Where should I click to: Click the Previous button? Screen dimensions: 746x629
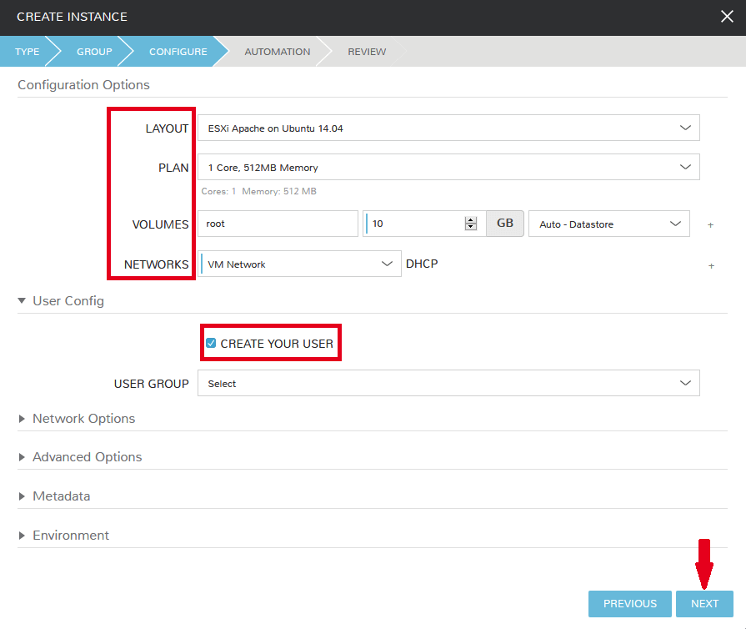coord(630,604)
